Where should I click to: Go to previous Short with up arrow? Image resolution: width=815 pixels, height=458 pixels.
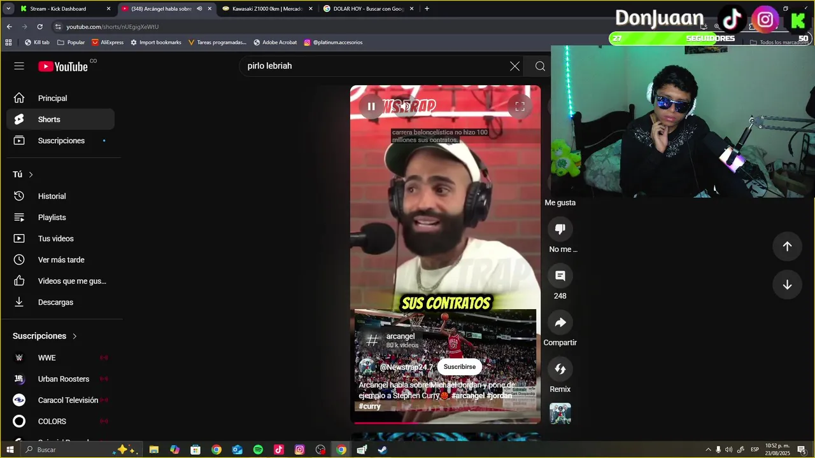(787, 246)
